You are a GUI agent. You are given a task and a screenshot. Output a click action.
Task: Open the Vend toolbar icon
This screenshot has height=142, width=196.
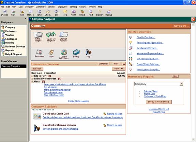[x=39, y=13]
